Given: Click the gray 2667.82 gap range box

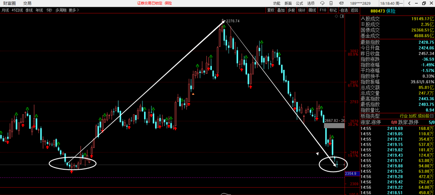Looking at the screenshot, I should pos(334,126).
